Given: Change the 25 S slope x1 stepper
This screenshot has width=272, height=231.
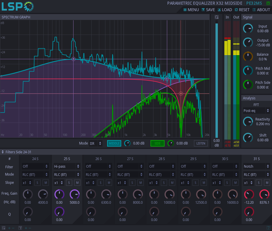Looking at the screenshot, I should 59,183.
